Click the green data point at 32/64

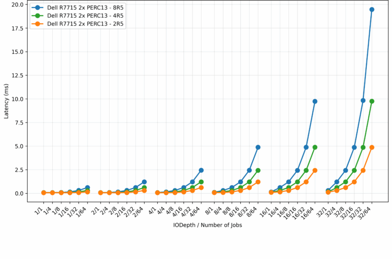[x=372, y=101]
